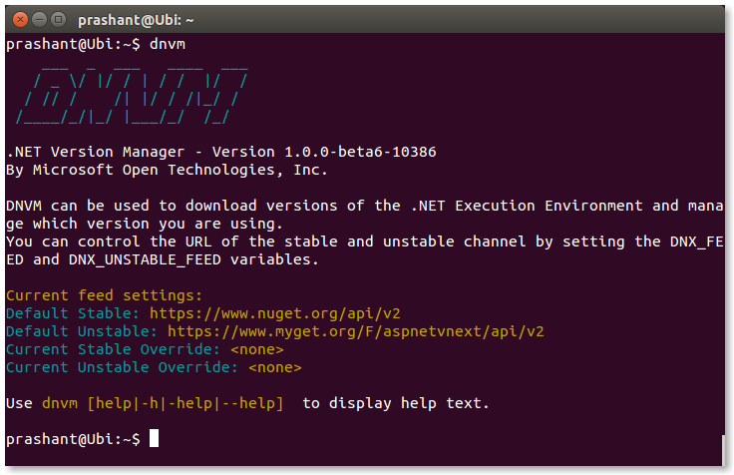734x475 pixels.
Task: Click the window title prashant@Ubi: ~
Action: point(136,20)
